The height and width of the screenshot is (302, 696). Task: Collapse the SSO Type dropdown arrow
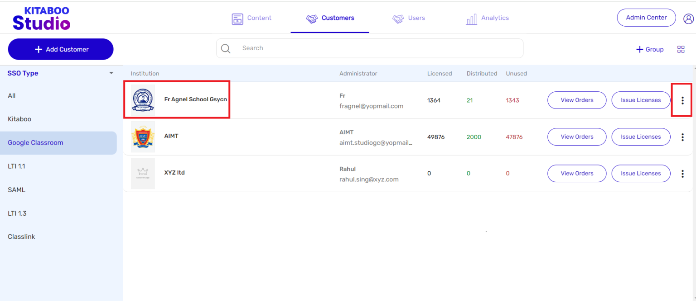click(111, 73)
